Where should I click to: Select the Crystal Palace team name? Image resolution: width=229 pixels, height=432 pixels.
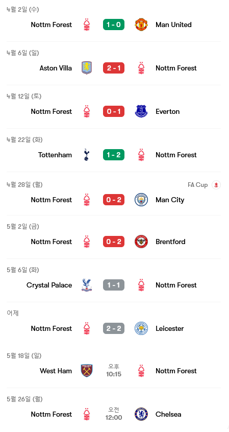click(x=49, y=285)
